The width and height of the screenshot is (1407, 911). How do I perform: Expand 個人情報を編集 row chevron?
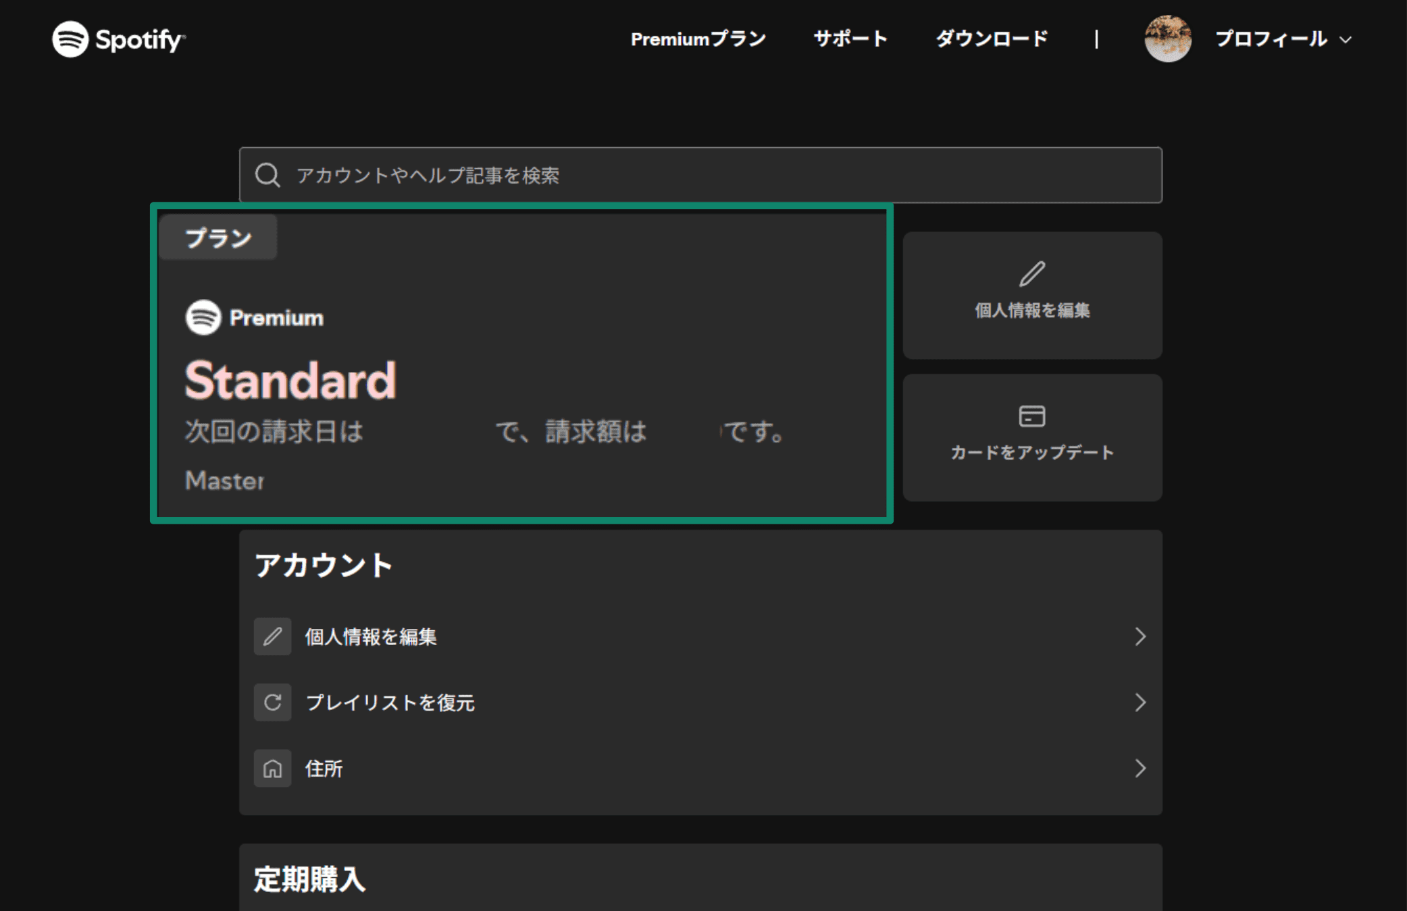pyautogui.click(x=1140, y=636)
